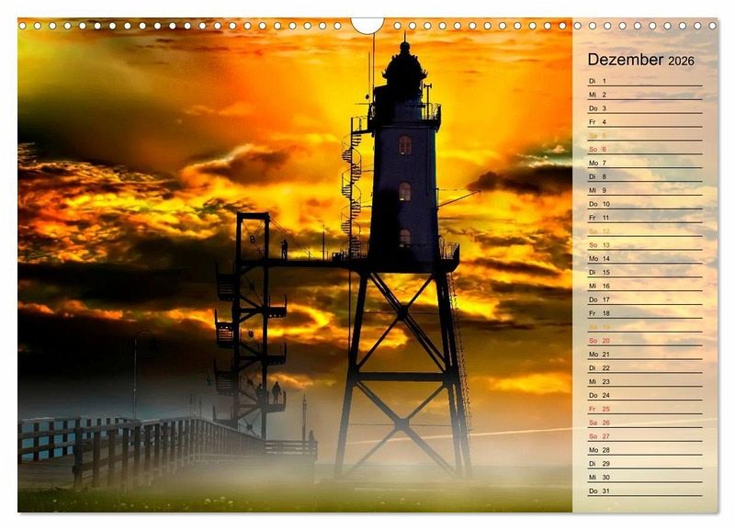Image resolution: width=735 pixels, height=530 pixels.
Task: Click the Do 31 last date row
Action: click(x=644, y=491)
